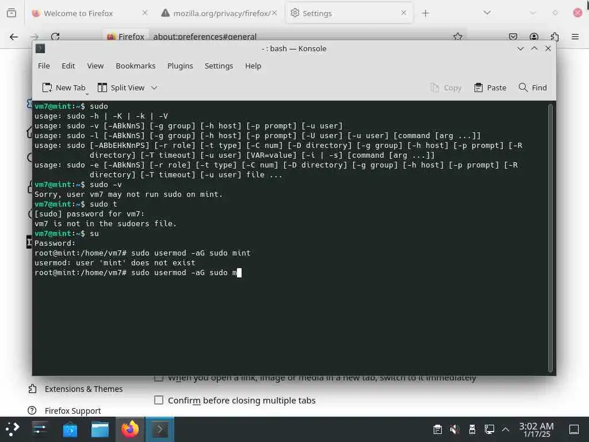The height and width of the screenshot is (442, 589).
Task: Open the Bookmarks menu in Konsole
Action: (135, 66)
